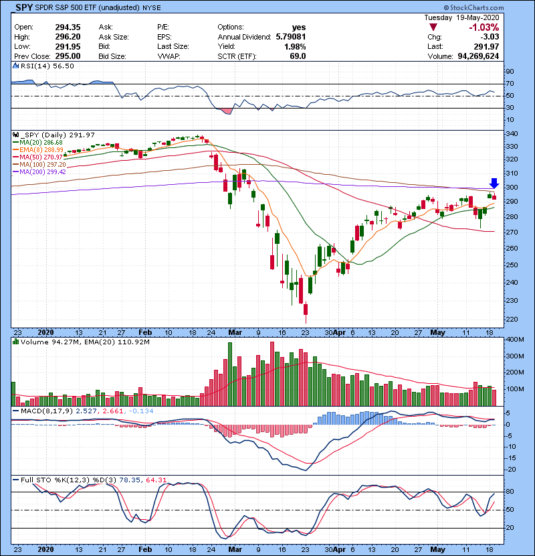
Task: Click the Bid Size: label
Action: 112,56
